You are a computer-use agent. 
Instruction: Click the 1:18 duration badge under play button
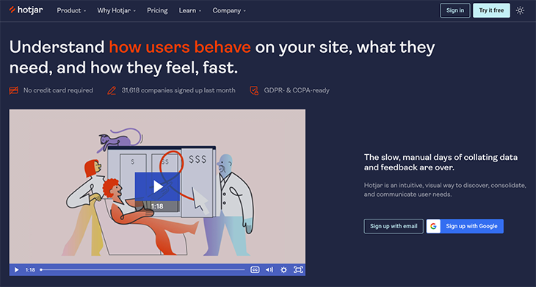[157, 206]
